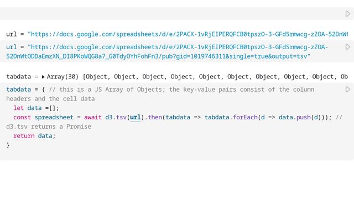Click the url variable name in output
354x221 pixels.
[x=11, y=34]
